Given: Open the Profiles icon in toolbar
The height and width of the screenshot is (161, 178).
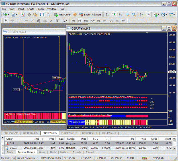Looking at the screenshot, I should click(x=13, y=15).
